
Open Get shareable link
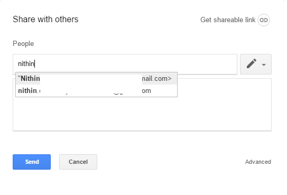point(228,20)
